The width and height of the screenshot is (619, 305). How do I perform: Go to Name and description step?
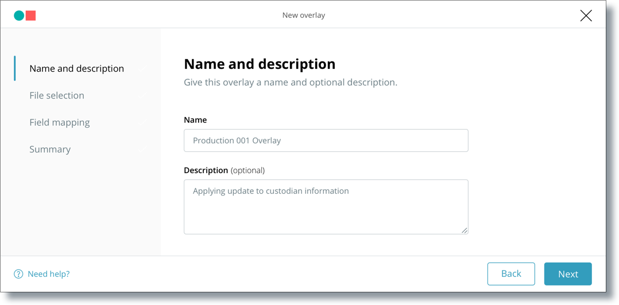coord(76,69)
